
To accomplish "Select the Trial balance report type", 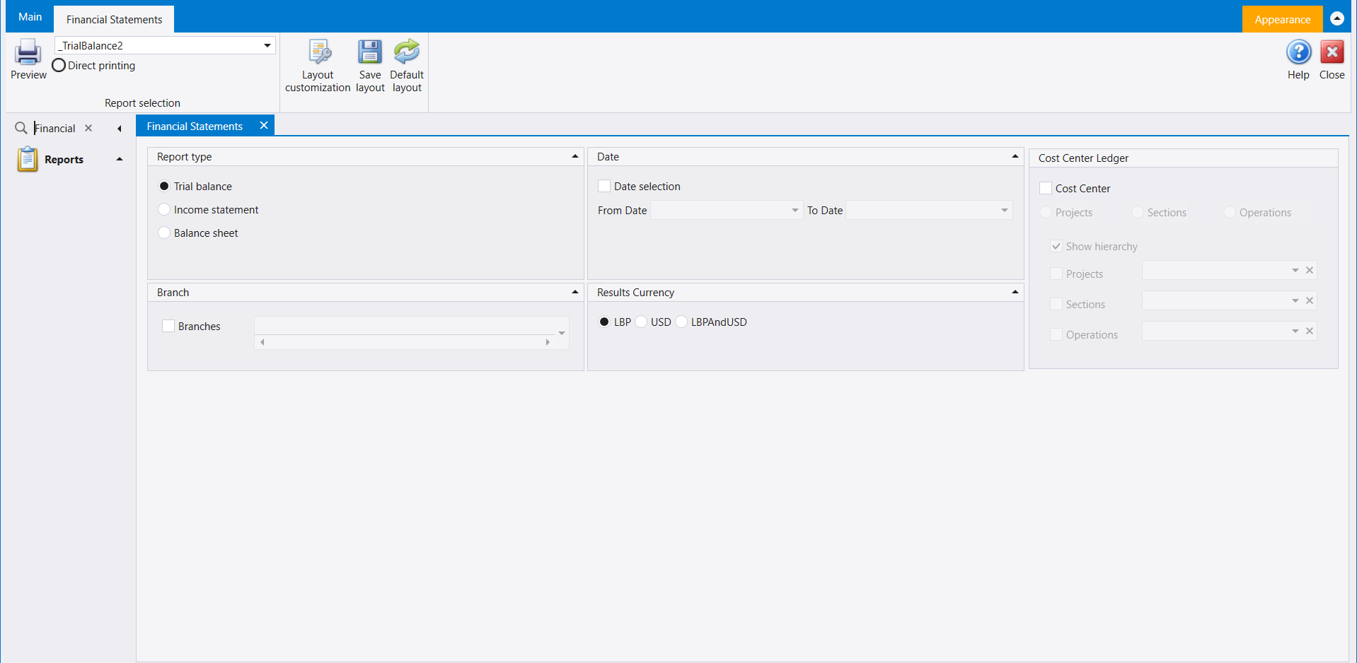I will coord(164,186).
